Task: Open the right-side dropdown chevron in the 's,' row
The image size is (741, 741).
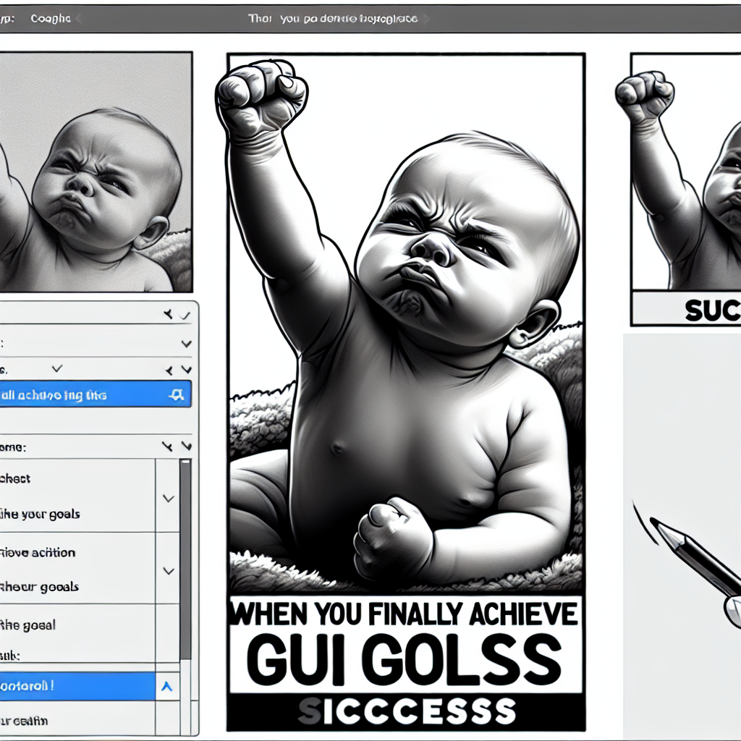Action: pos(186,370)
